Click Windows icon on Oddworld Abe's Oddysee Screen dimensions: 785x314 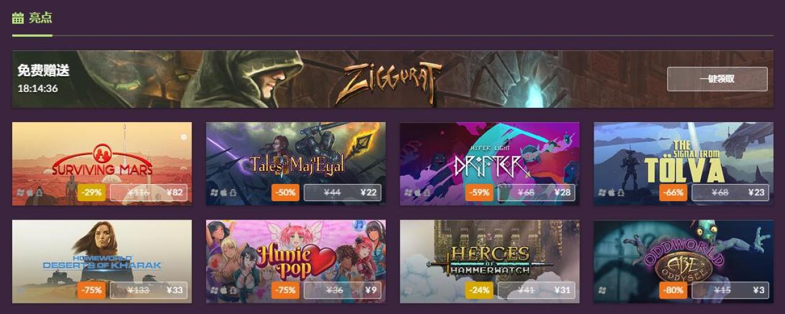602,290
